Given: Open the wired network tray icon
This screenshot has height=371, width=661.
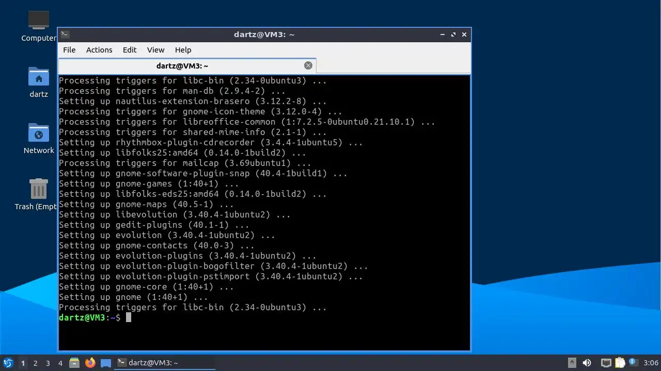Looking at the screenshot, I should [x=606, y=363].
